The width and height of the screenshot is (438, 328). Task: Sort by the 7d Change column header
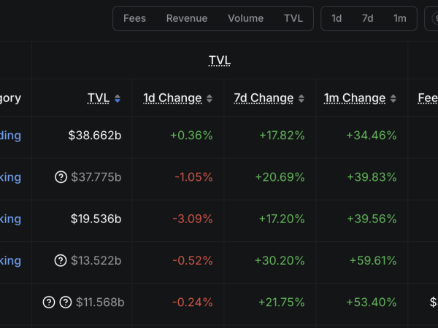coord(264,98)
